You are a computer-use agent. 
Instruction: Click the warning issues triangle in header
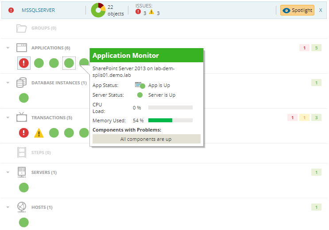pos(151,12)
